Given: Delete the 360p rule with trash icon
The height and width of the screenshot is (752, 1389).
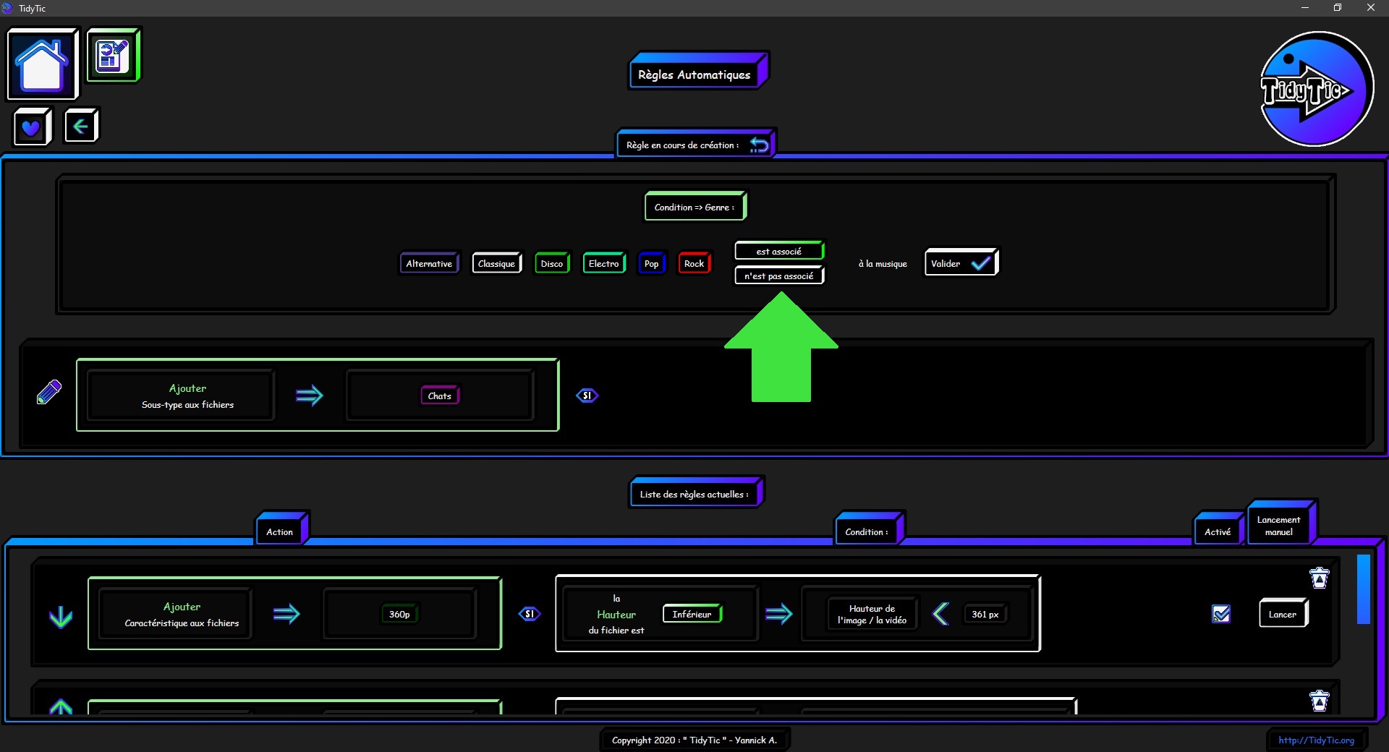Looking at the screenshot, I should (x=1320, y=578).
